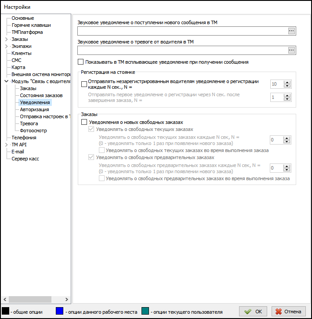Screen dimensions: 312x319
Task: Click the blue workstation options swatch
Action: click(60, 311)
